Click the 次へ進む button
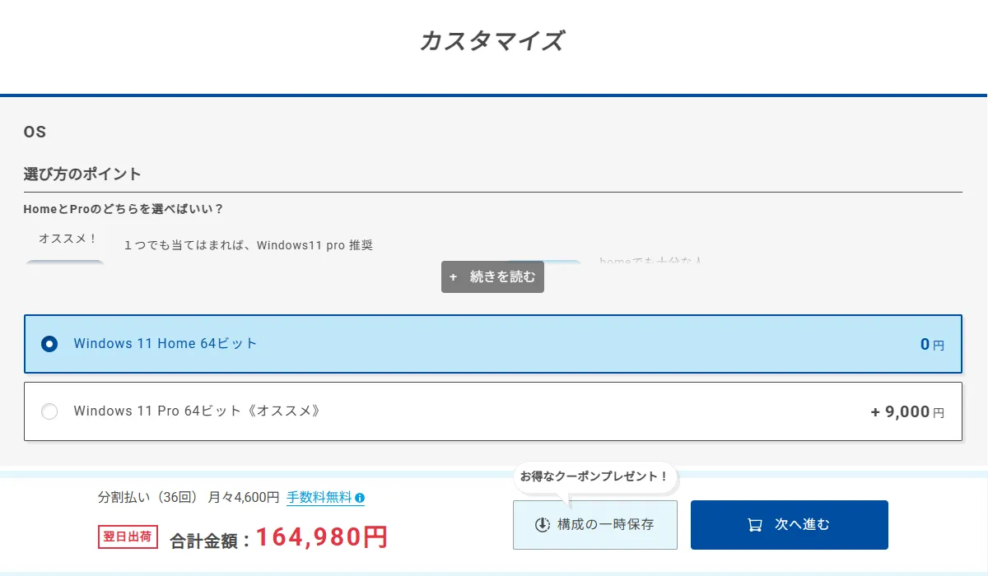Screen dimensions: 988x576 point(789,524)
